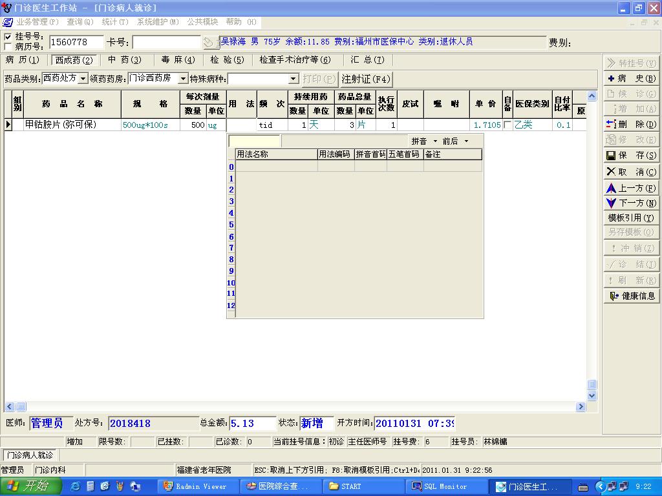Image resolution: width=662 pixels, height=496 pixels.
Task: Expand hidden tray icons chevron
Action: point(601,487)
